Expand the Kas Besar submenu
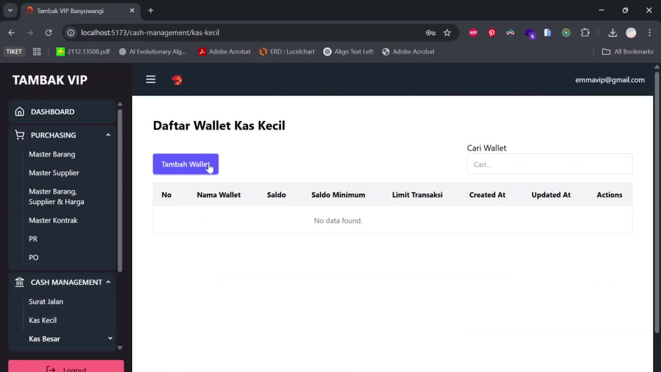661x372 pixels. click(110, 338)
